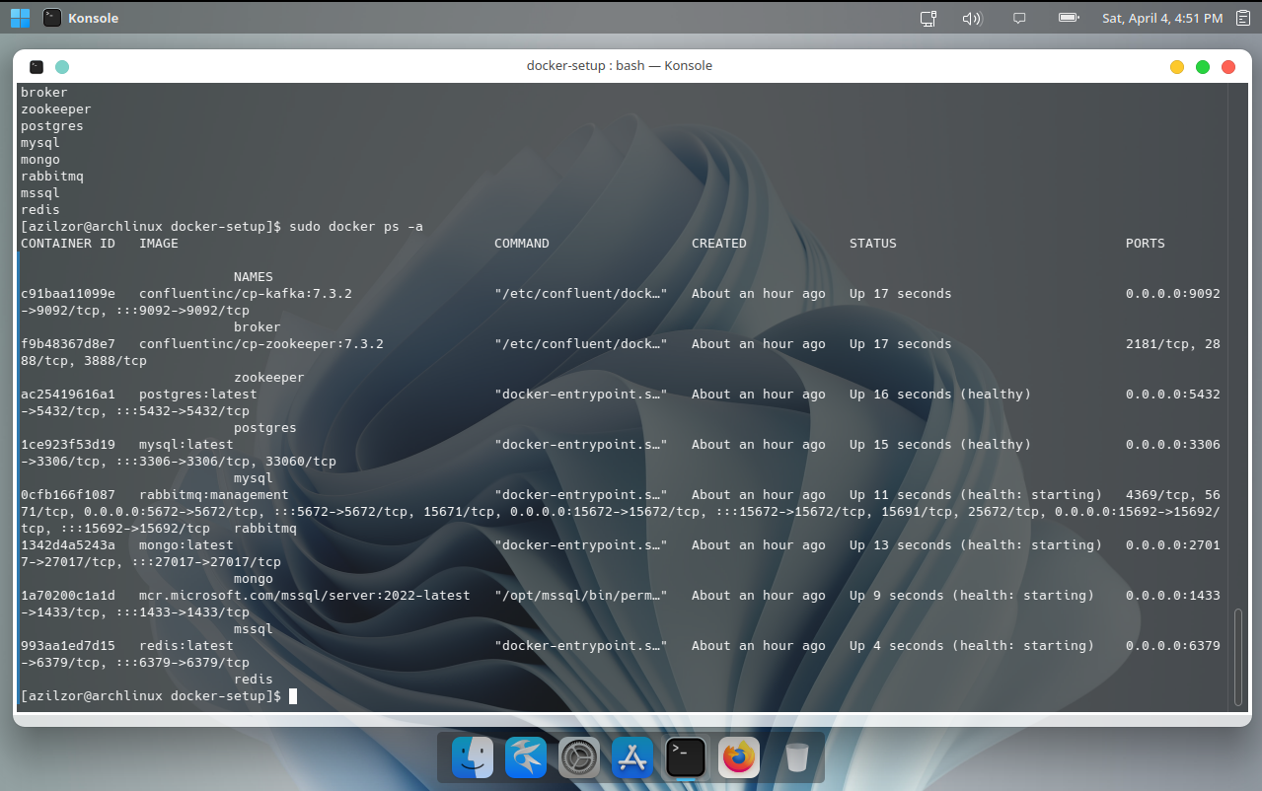This screenshot has height=791, width=1262.
Task: Open the Finder-style file manager in the dock
Action: (x=472, y=757)
